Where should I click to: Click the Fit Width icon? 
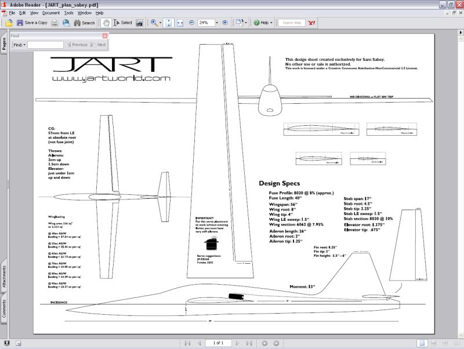tap(180, 23)
